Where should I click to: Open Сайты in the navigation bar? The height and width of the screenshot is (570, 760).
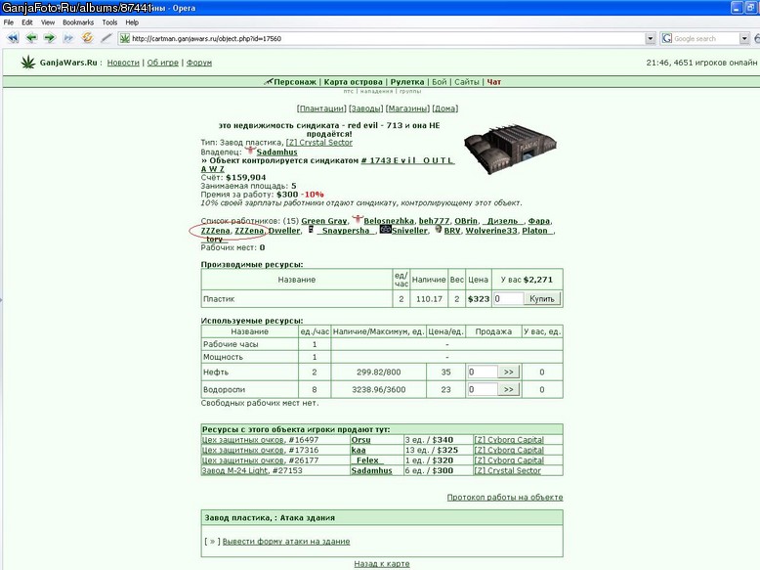pyautogui.click(x=467, y=82)
